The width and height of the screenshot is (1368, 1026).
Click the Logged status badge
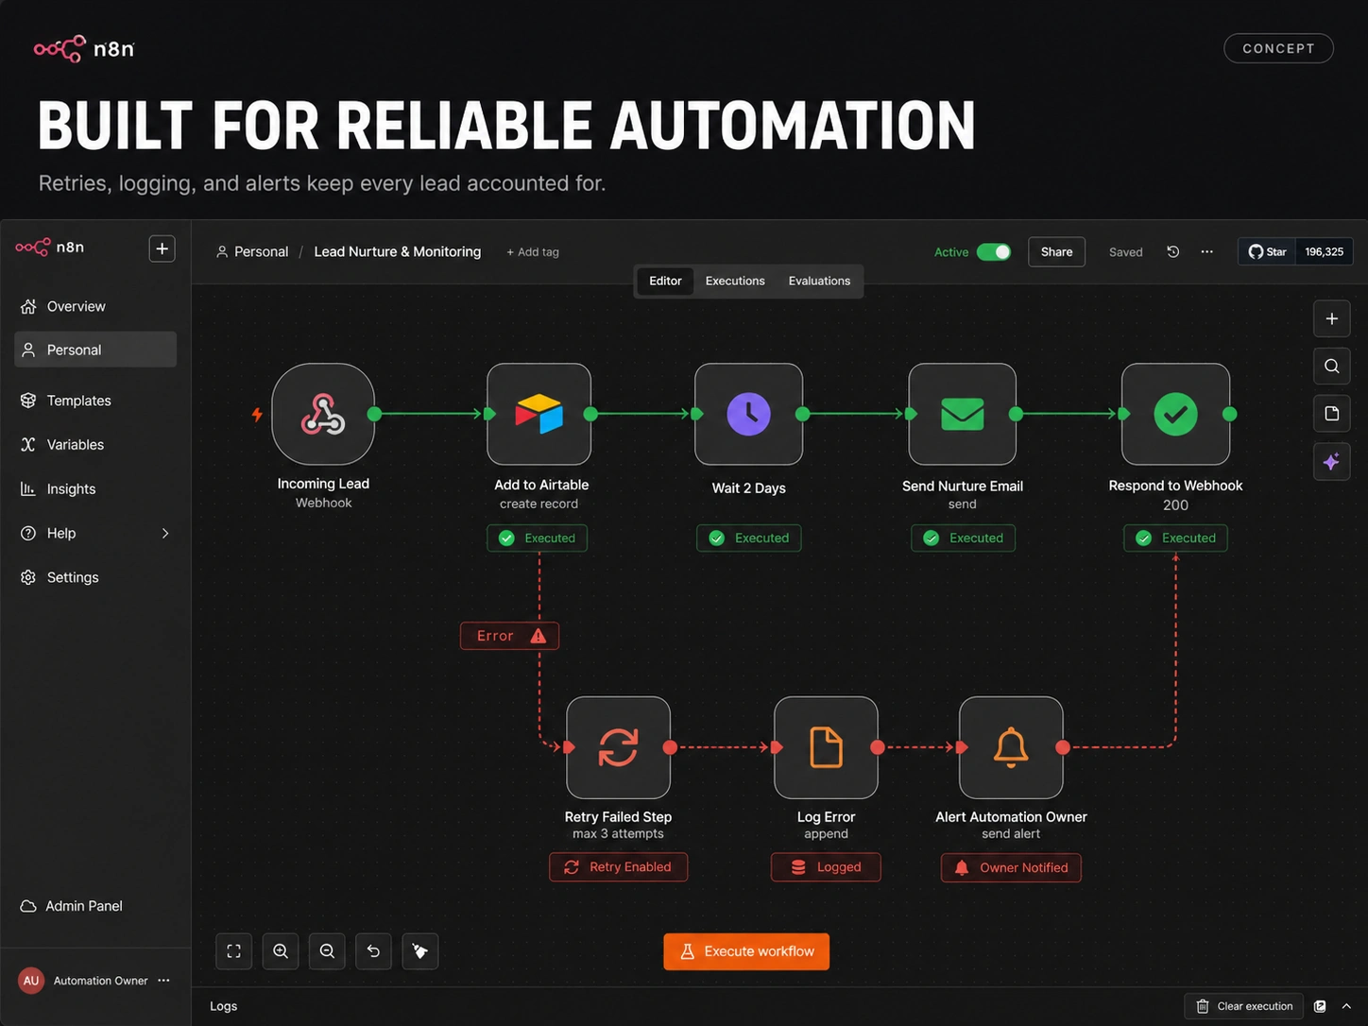click(826, 867)
